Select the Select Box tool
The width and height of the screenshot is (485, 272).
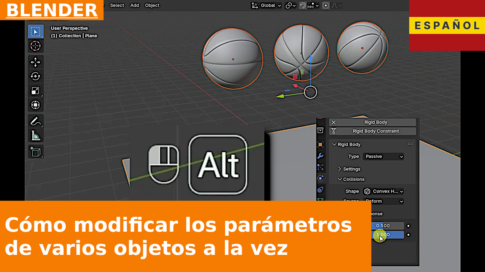tap(36, 32)
